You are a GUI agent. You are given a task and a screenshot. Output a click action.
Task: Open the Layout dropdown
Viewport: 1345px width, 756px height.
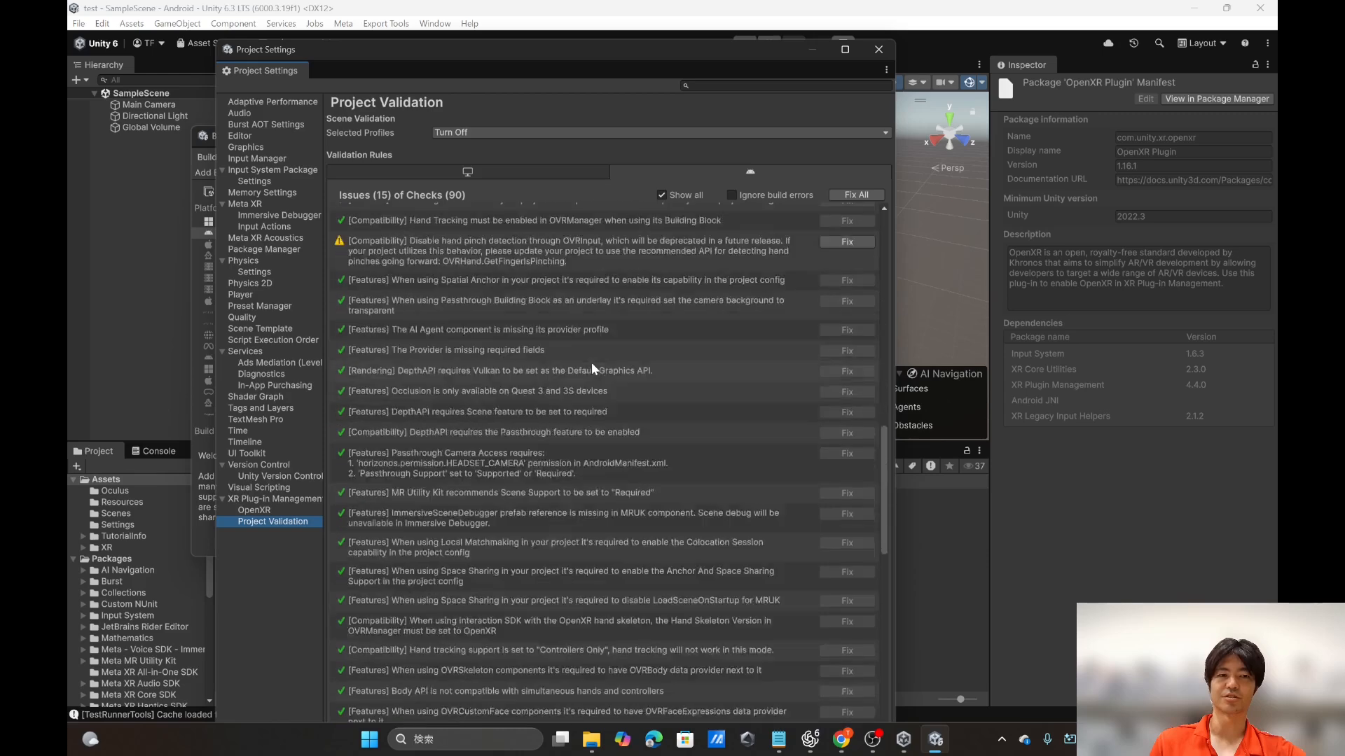point(1202,43)
